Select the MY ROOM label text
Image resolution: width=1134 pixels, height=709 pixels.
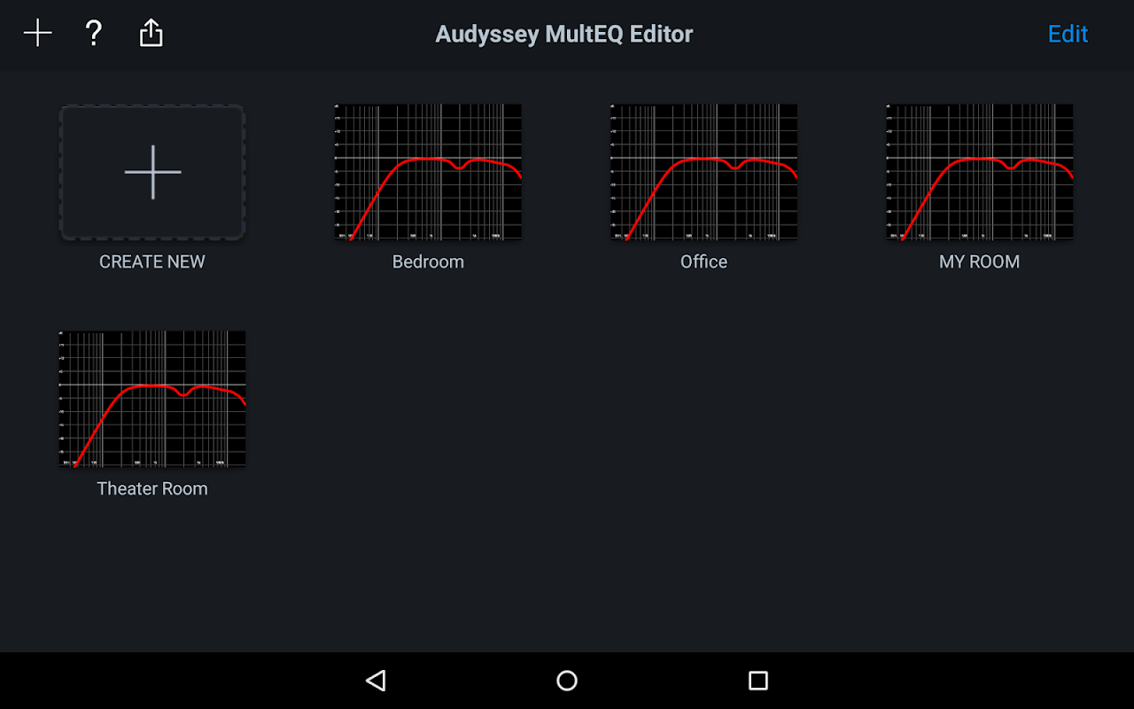979,261
